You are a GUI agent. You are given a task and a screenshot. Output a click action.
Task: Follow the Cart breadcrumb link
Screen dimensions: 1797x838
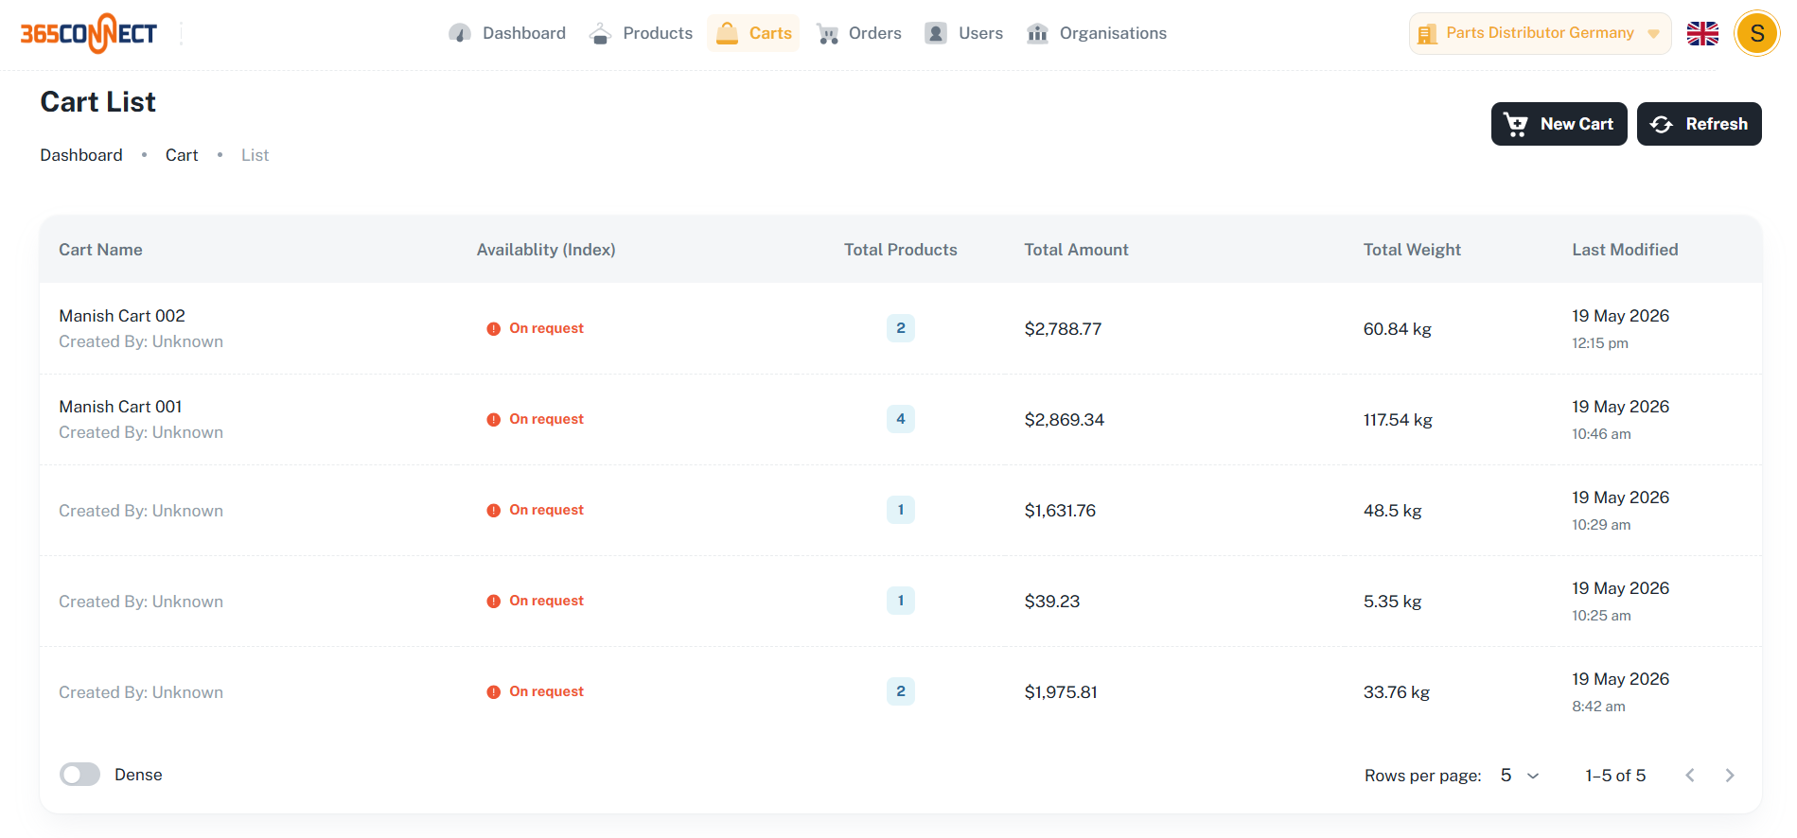182,155
